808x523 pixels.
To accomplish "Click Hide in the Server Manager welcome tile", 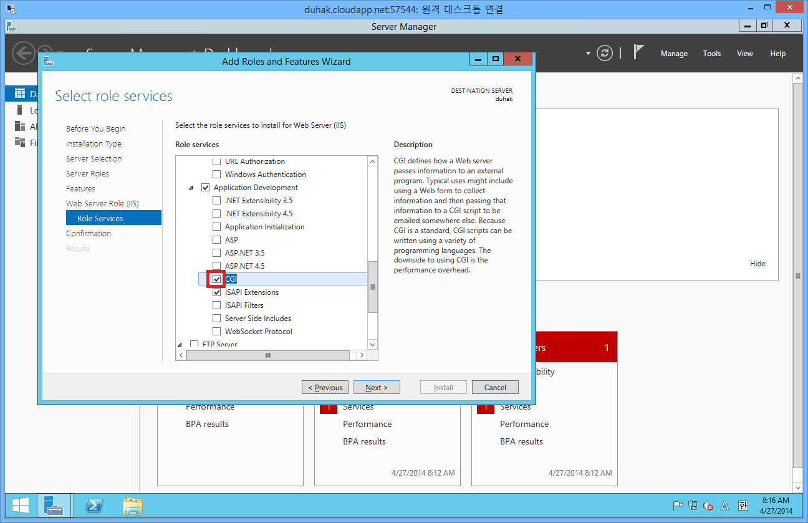I will pyautogui.click(x=757, y=264).
